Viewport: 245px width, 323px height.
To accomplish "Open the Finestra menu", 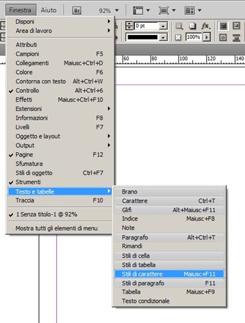I will pyautogui.click(x=20, y=10).
